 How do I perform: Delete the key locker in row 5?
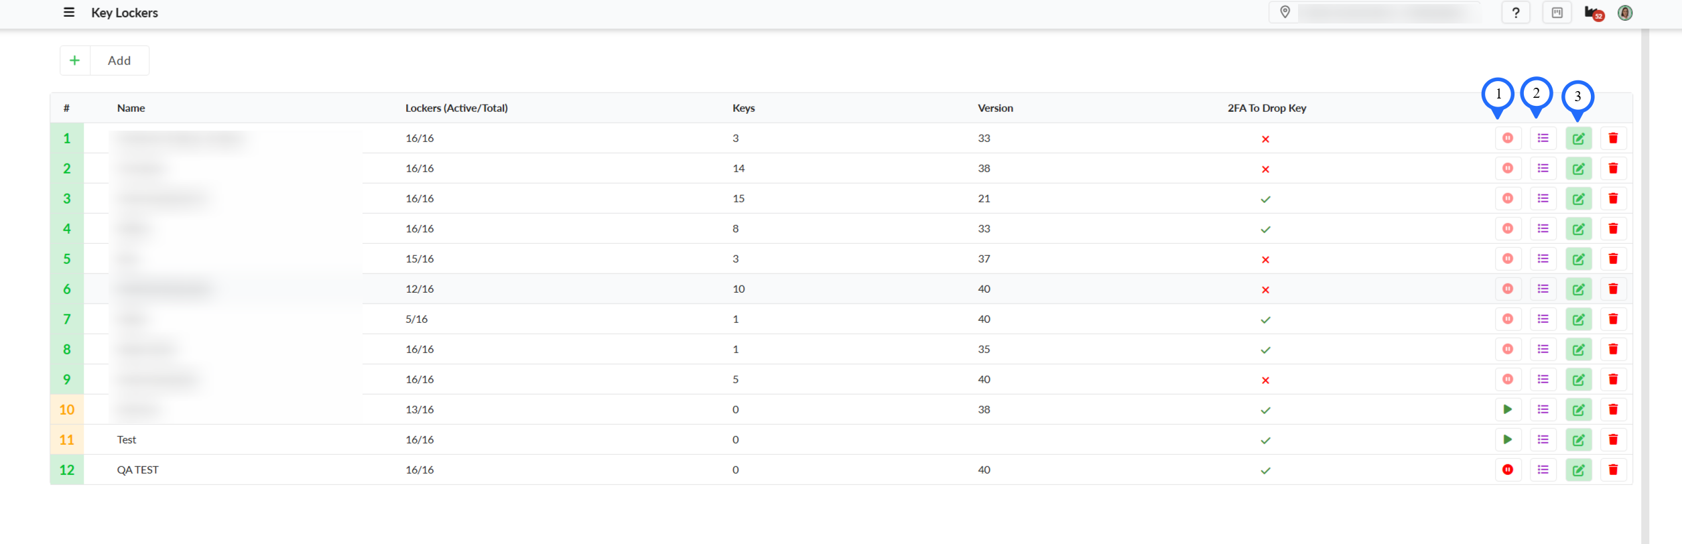tap(1613, 259)
